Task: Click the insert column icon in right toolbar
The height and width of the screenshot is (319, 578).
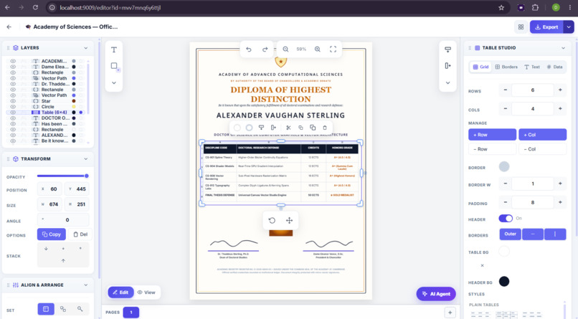Action: 448,65
